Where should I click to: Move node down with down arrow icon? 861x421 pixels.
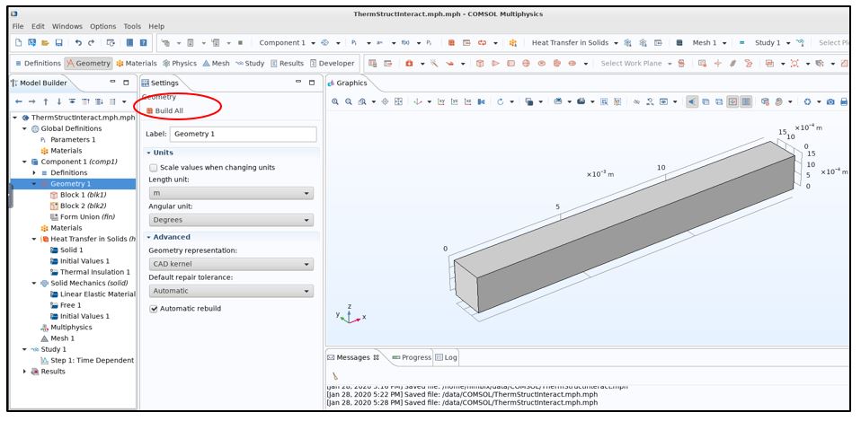click(58, 102)
